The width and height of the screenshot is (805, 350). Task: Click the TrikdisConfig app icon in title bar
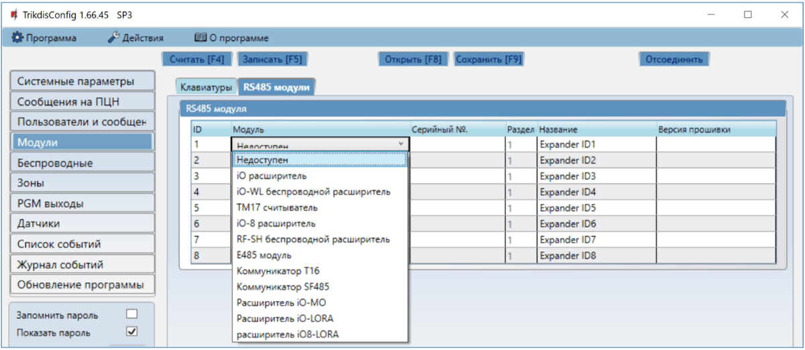click(14, 15)
